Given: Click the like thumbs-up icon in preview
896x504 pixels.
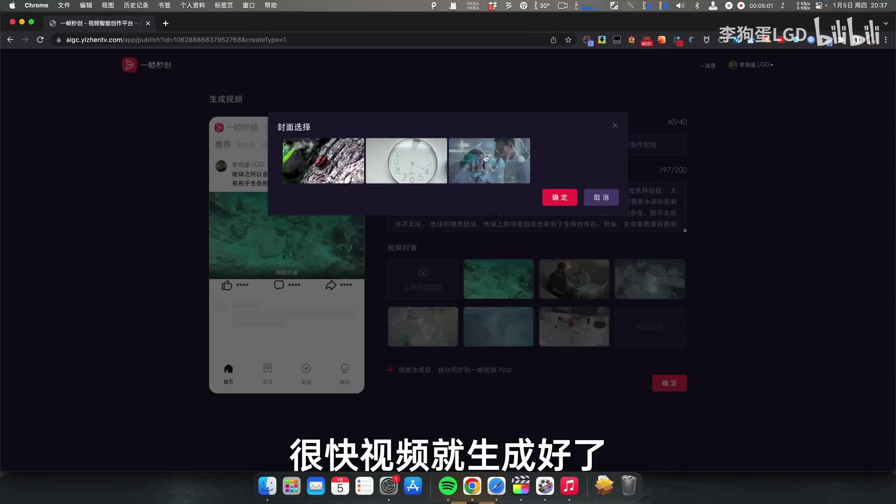Looking at the screenshot, I should coord(227,285).
